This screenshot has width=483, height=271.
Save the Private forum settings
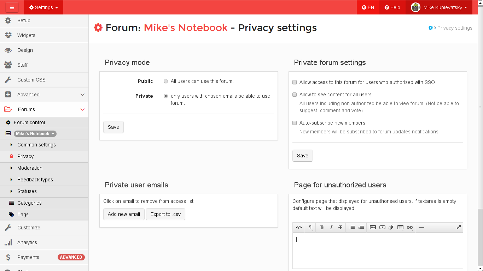[303, 156]
